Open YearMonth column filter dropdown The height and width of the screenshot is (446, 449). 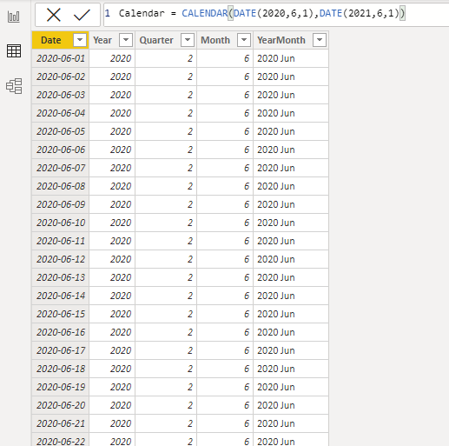(320, 40)
